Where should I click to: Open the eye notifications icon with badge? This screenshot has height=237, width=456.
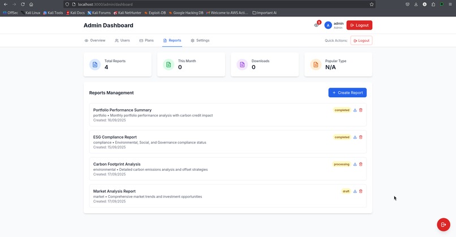(x=316, y=25)
